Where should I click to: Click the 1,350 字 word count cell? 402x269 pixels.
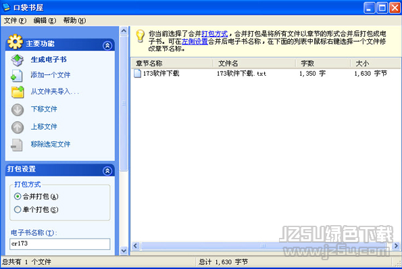pyautogui.click(x=313, y=74)
